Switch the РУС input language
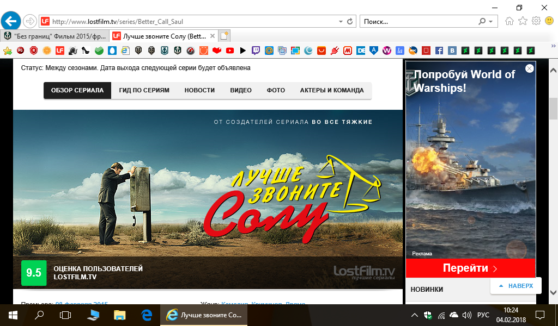Image resolution: width=558 pixels, height=326 pixels. point(483,315)
